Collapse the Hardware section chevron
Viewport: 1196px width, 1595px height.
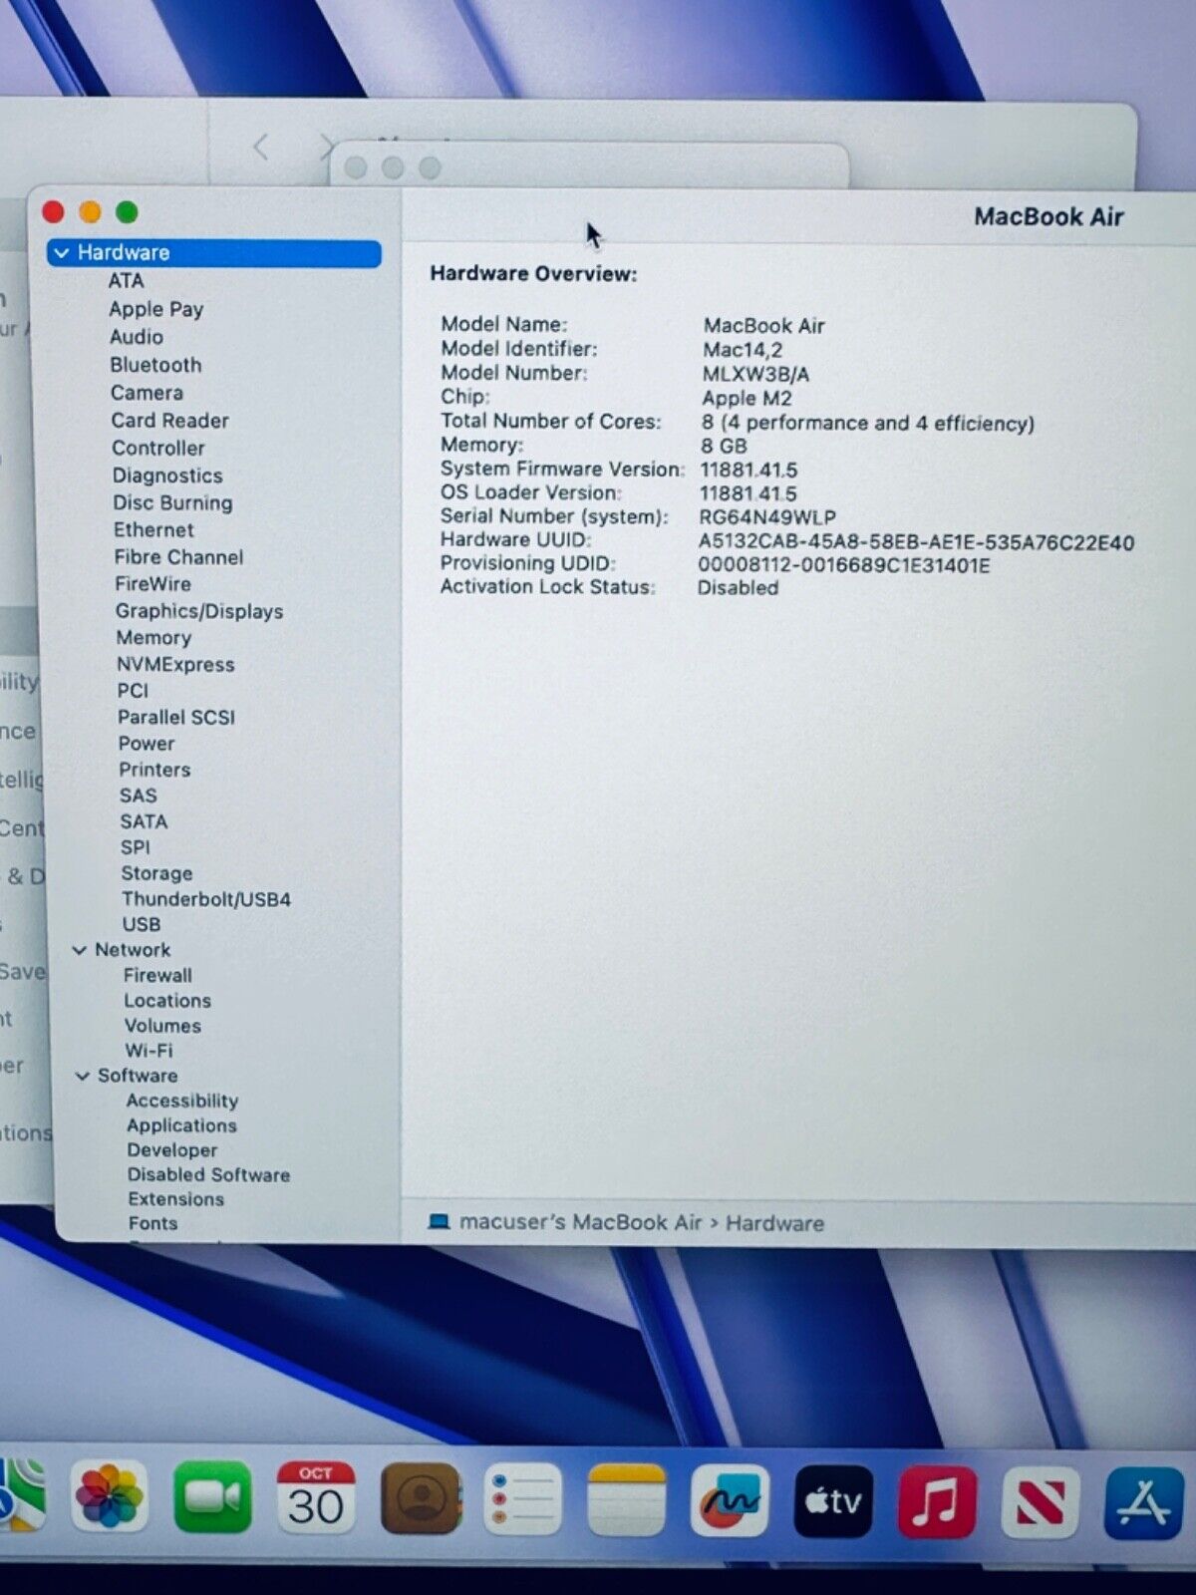click(x=62, y=253)
